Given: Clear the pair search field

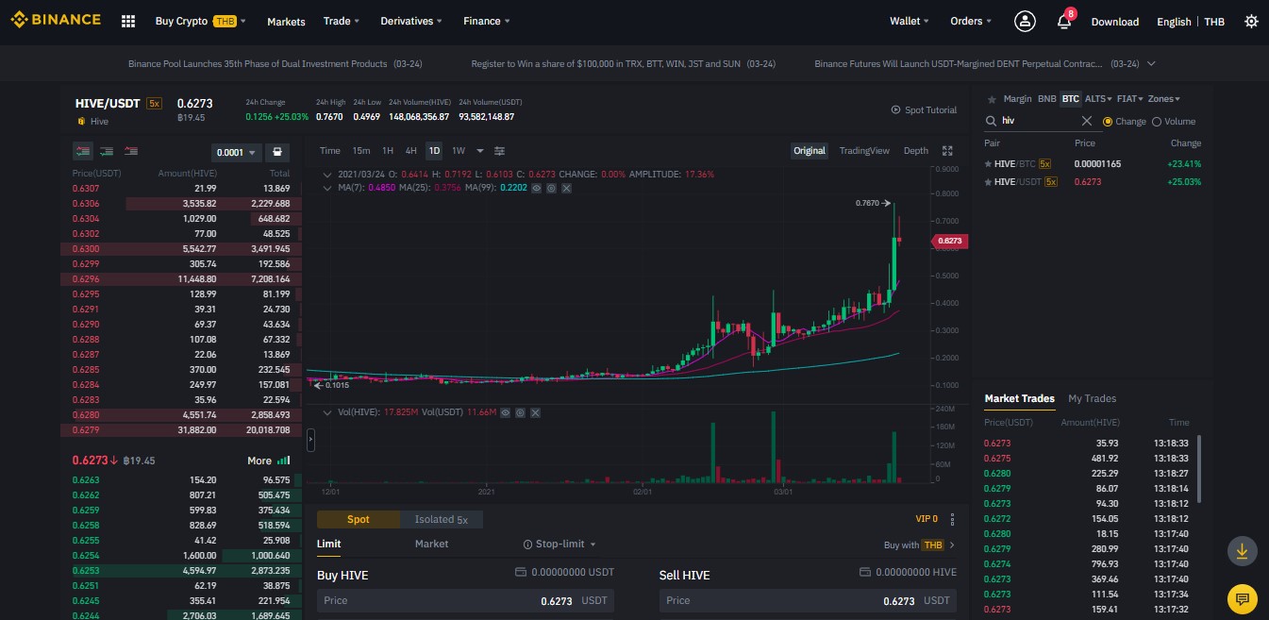Looking at the screenshot, I should [1086, 121].
